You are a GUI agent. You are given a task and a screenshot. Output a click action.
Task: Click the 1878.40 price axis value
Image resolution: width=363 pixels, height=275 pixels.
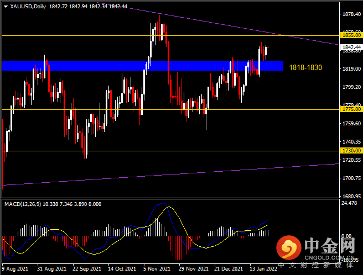coord(351,14)
